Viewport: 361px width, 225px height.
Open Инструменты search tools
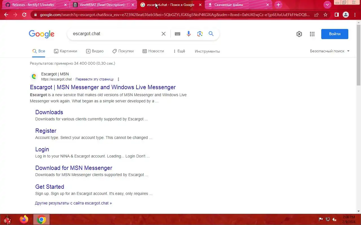click(207, 51)
